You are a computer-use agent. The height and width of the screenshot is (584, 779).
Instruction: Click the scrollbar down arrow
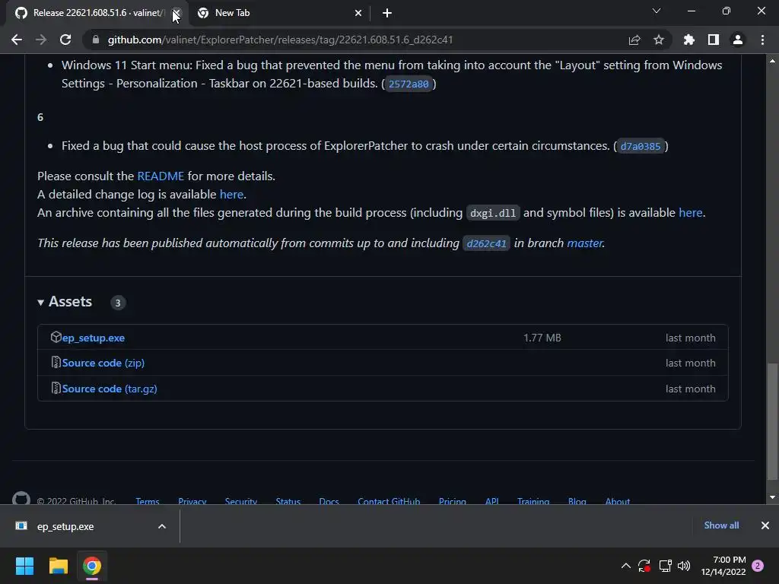[772, 497]
